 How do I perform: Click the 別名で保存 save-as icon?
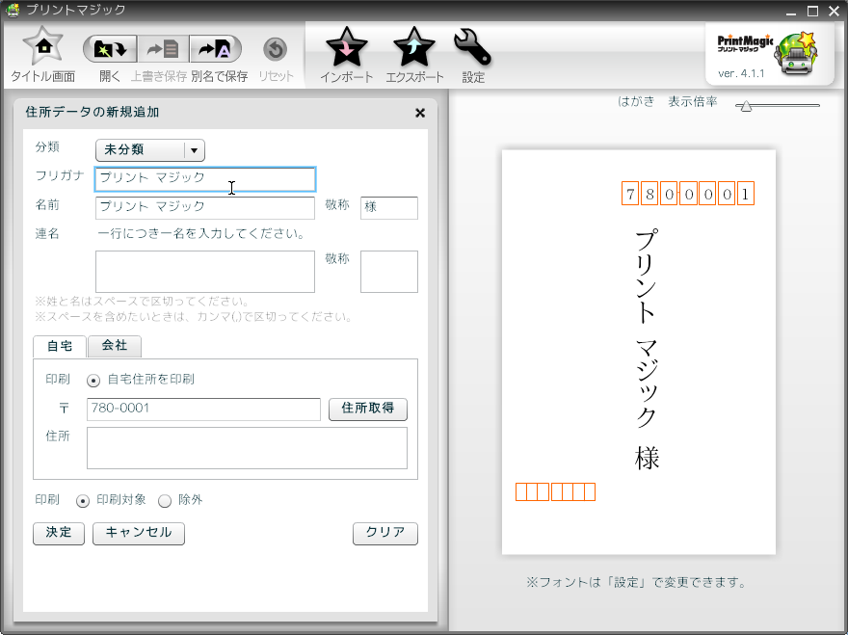click(x=215, y=50)
